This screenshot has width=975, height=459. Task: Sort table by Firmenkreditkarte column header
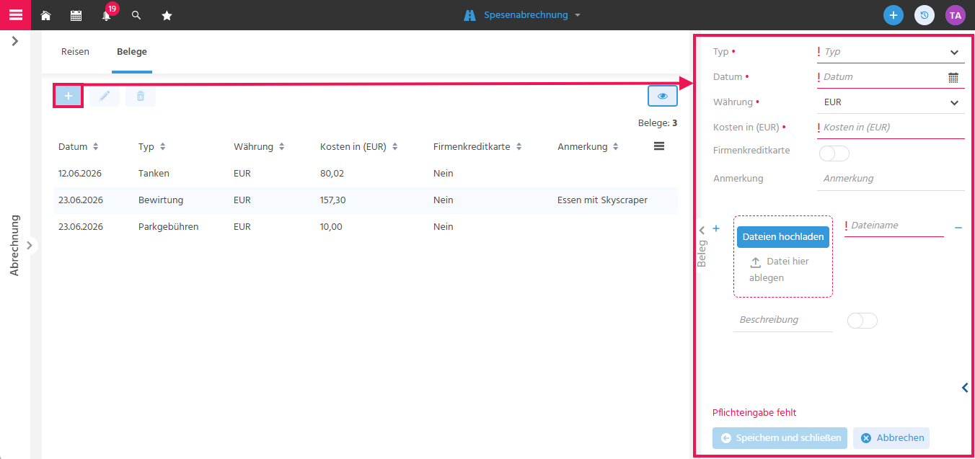click(477, 146)
